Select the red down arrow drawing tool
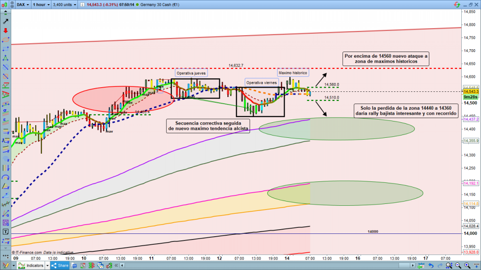The width and height of the screenshot is (481, 270). pos(6,30)
